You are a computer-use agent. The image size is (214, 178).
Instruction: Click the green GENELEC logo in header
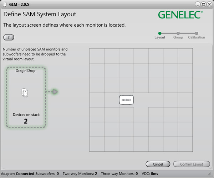point(180,15)
